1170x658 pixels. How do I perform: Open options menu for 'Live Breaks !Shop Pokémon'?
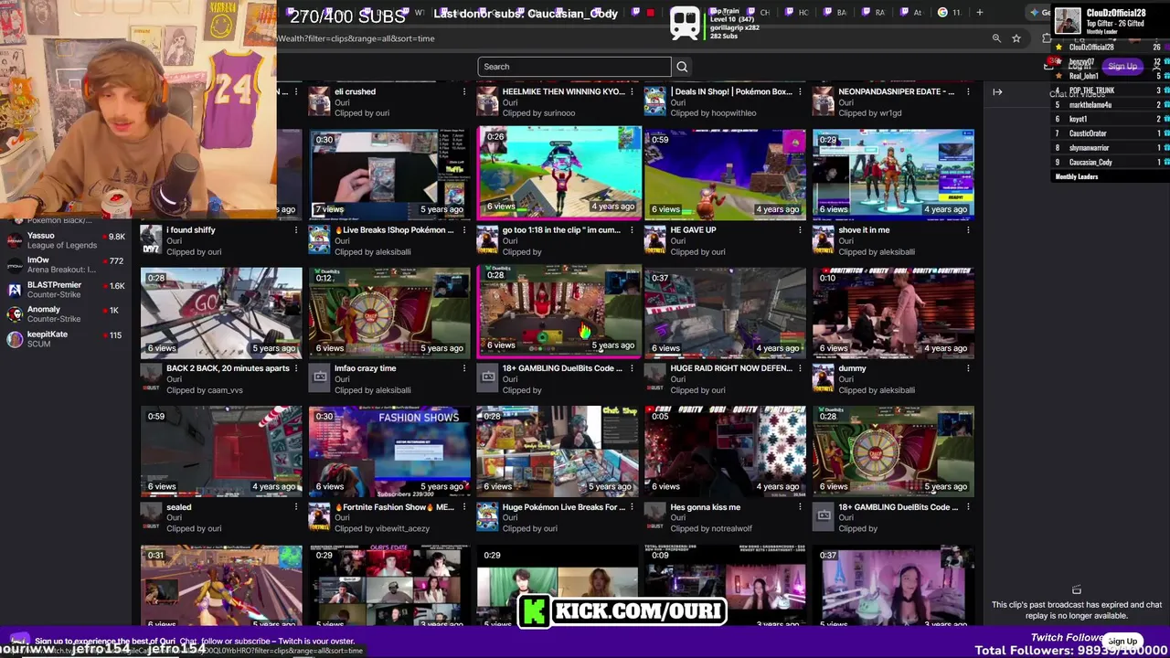click(x=463, y=230)
